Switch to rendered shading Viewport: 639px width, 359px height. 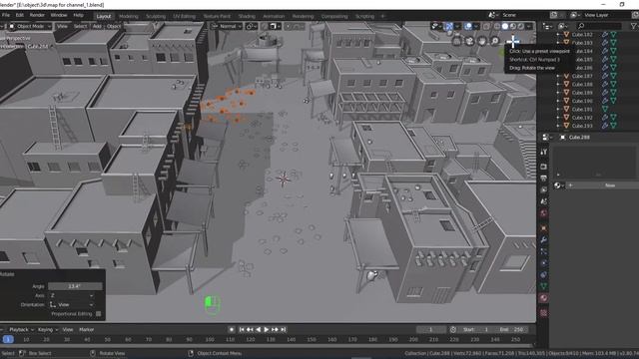click(x=521, y=26)
